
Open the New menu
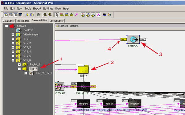(x=19, y=9)
